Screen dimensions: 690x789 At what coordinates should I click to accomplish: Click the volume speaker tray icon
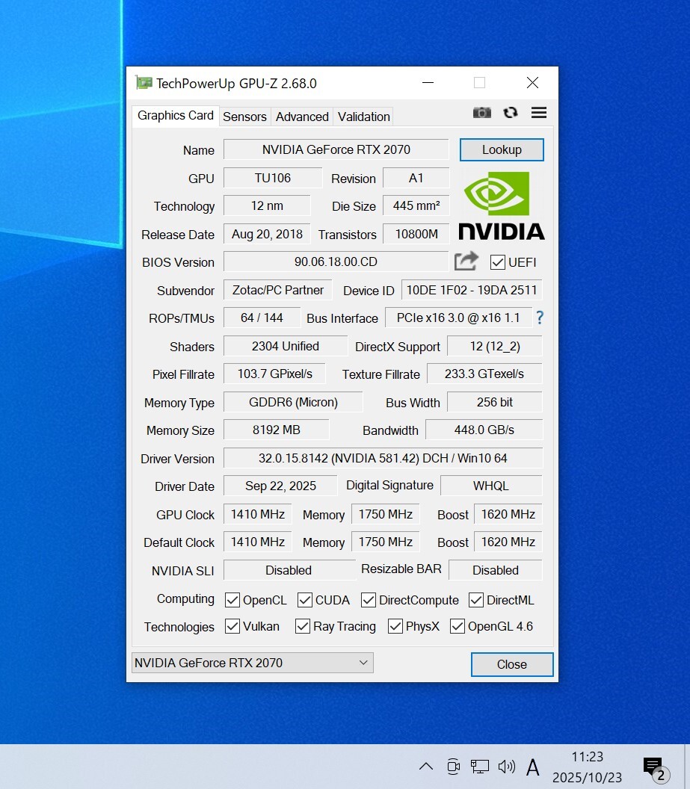click(x=506, y=766)
